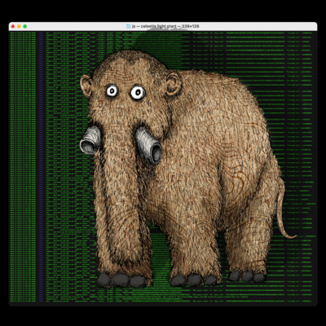Click the mammoth's left ear
This screenshot has width=326, height=326.
[x=86, y=86]
